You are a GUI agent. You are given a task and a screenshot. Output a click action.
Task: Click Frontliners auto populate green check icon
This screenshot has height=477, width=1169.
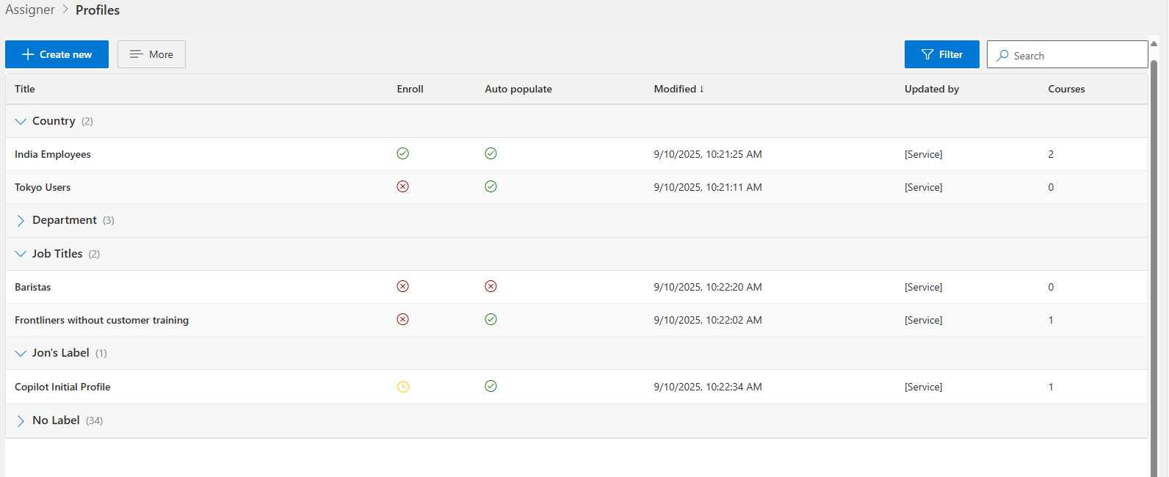tap(491, 319)
